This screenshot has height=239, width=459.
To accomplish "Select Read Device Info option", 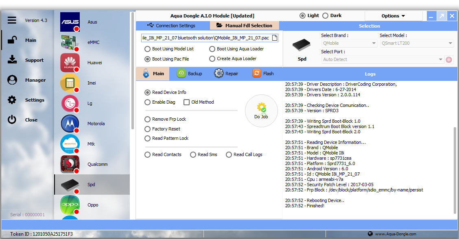I will pos(148,92).
